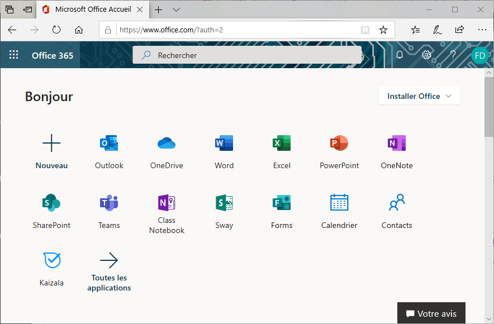Click the Office 365 home link
This screenshot has width=494, height=324.
(x=53, y=55)
